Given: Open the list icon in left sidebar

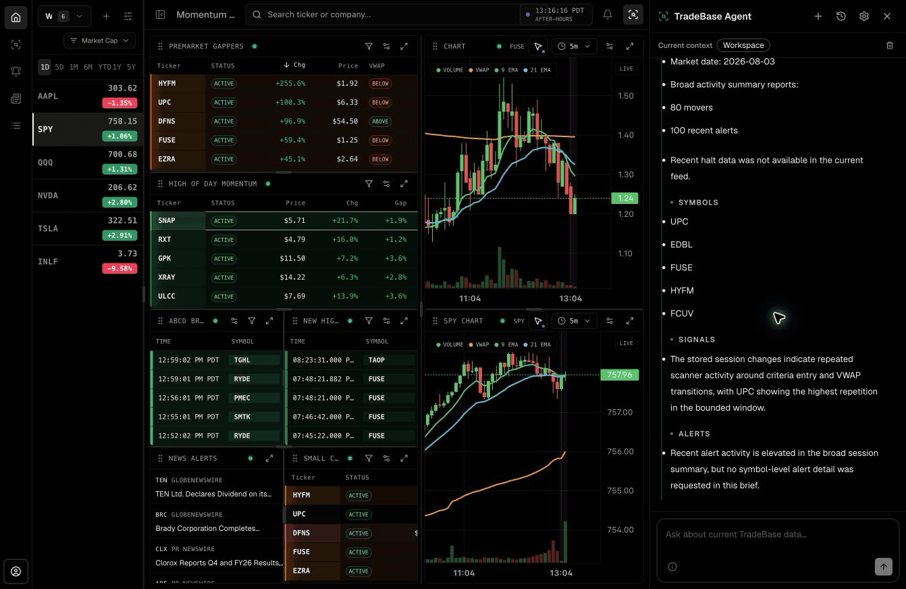Looking at the screenshot, I should [x=16, y=126].
